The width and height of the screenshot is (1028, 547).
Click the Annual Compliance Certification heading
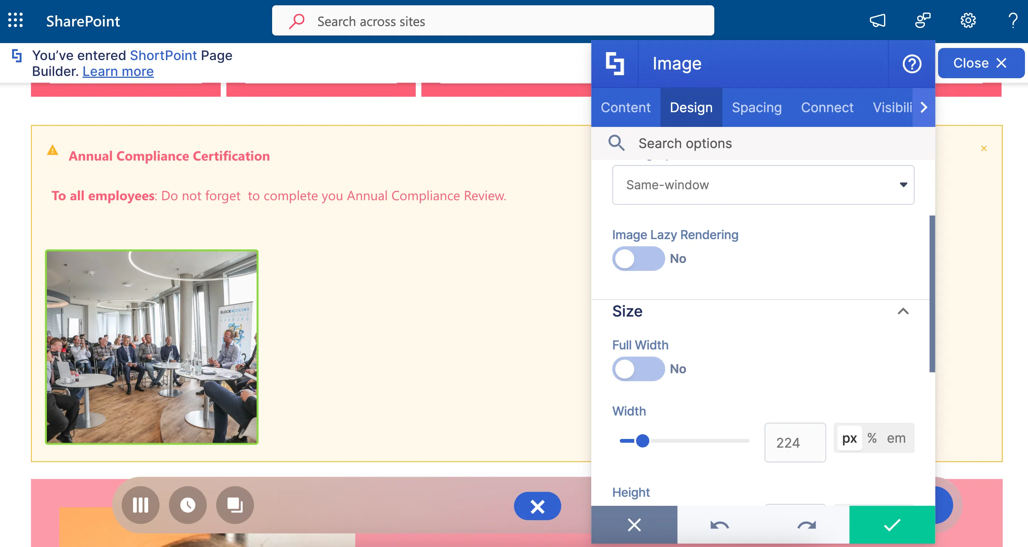point(169,156)
